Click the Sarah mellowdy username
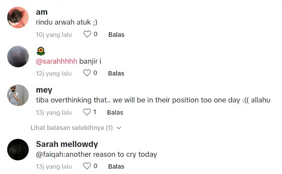The height and width of the screenshot is (174, 282). pos(67,144)
